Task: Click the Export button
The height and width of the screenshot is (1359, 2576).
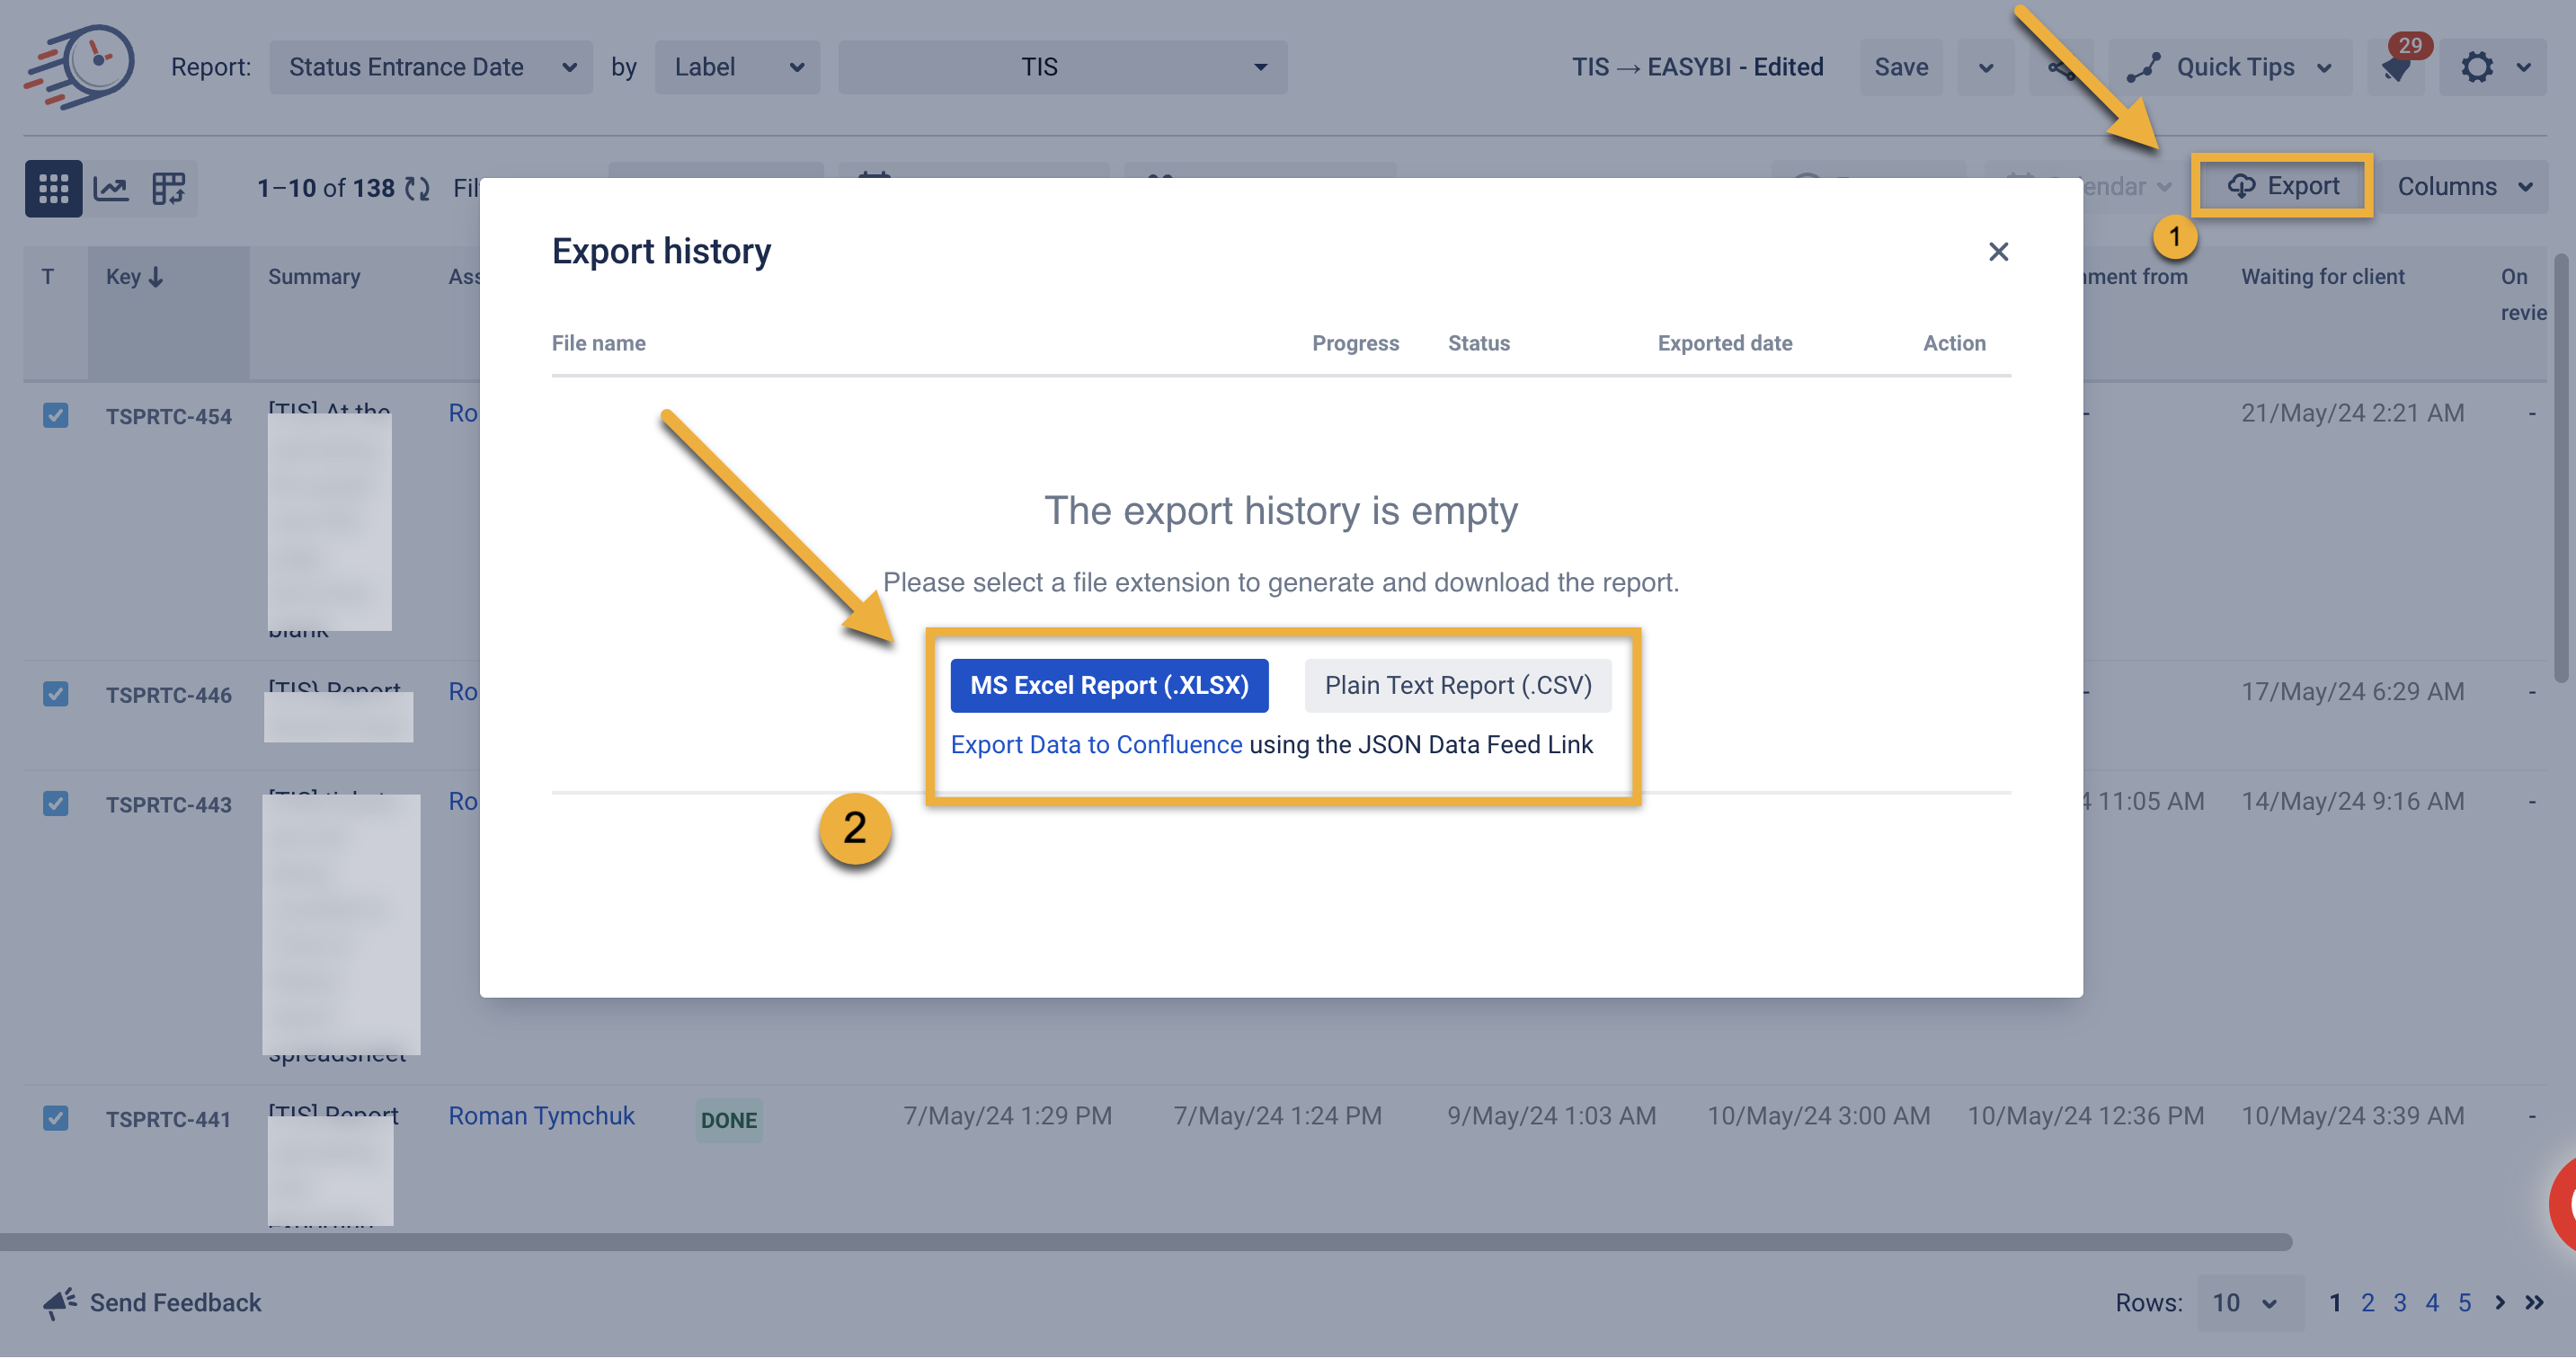Action: click(2283, 187)
